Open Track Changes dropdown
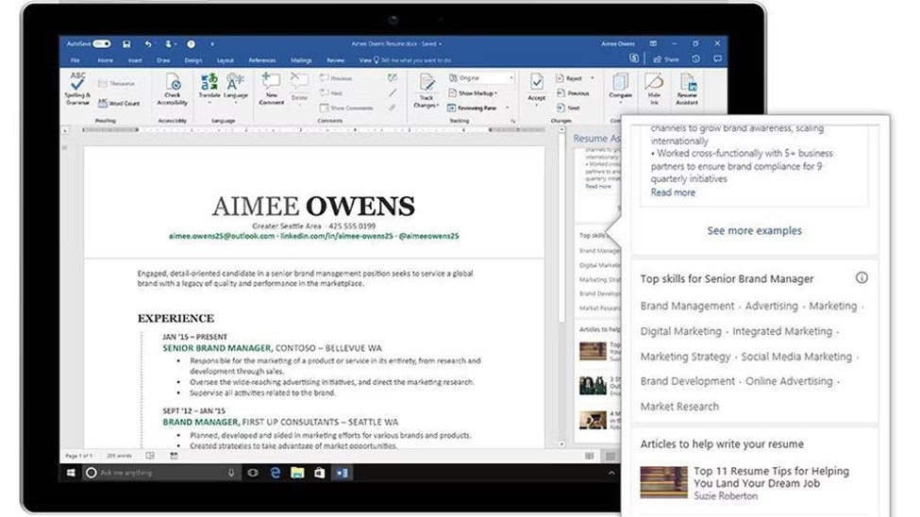Screen dimensions: 920x517 [x=427, y=91]
